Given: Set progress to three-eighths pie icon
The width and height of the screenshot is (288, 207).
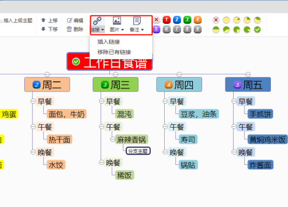Looking at the screenshot, I should pos(257,20).
